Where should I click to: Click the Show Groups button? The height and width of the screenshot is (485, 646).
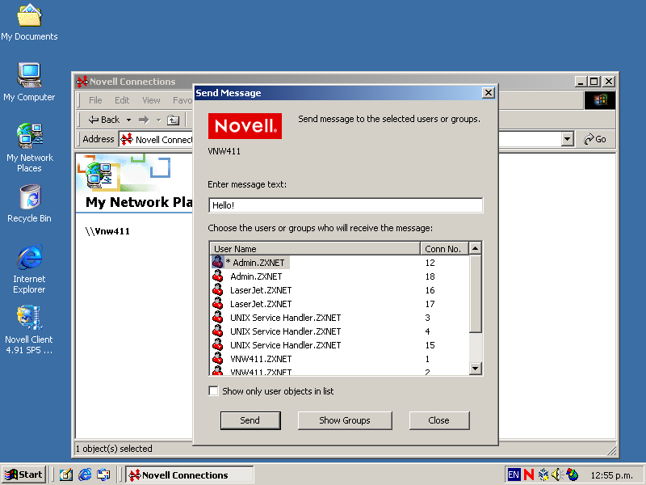(x=345, y=420)
